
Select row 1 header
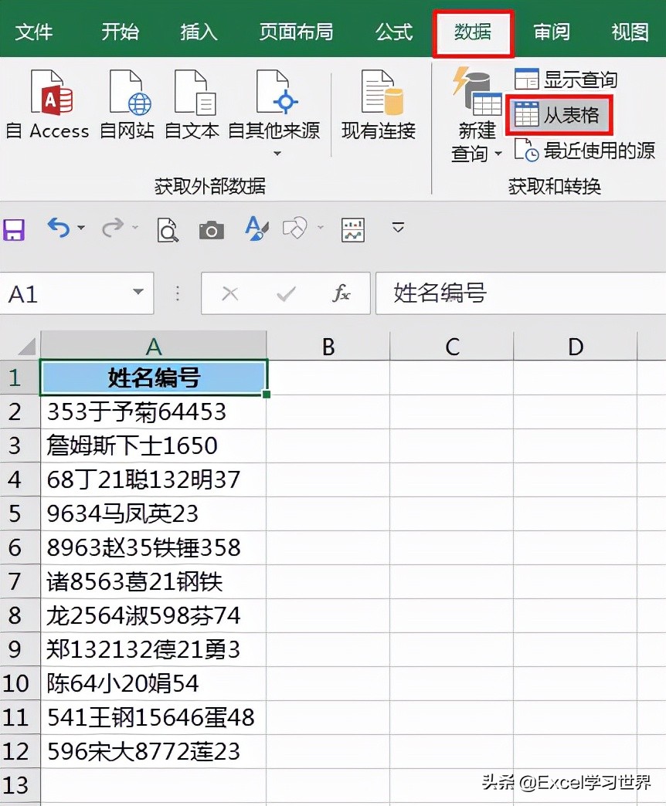[19, 378]
